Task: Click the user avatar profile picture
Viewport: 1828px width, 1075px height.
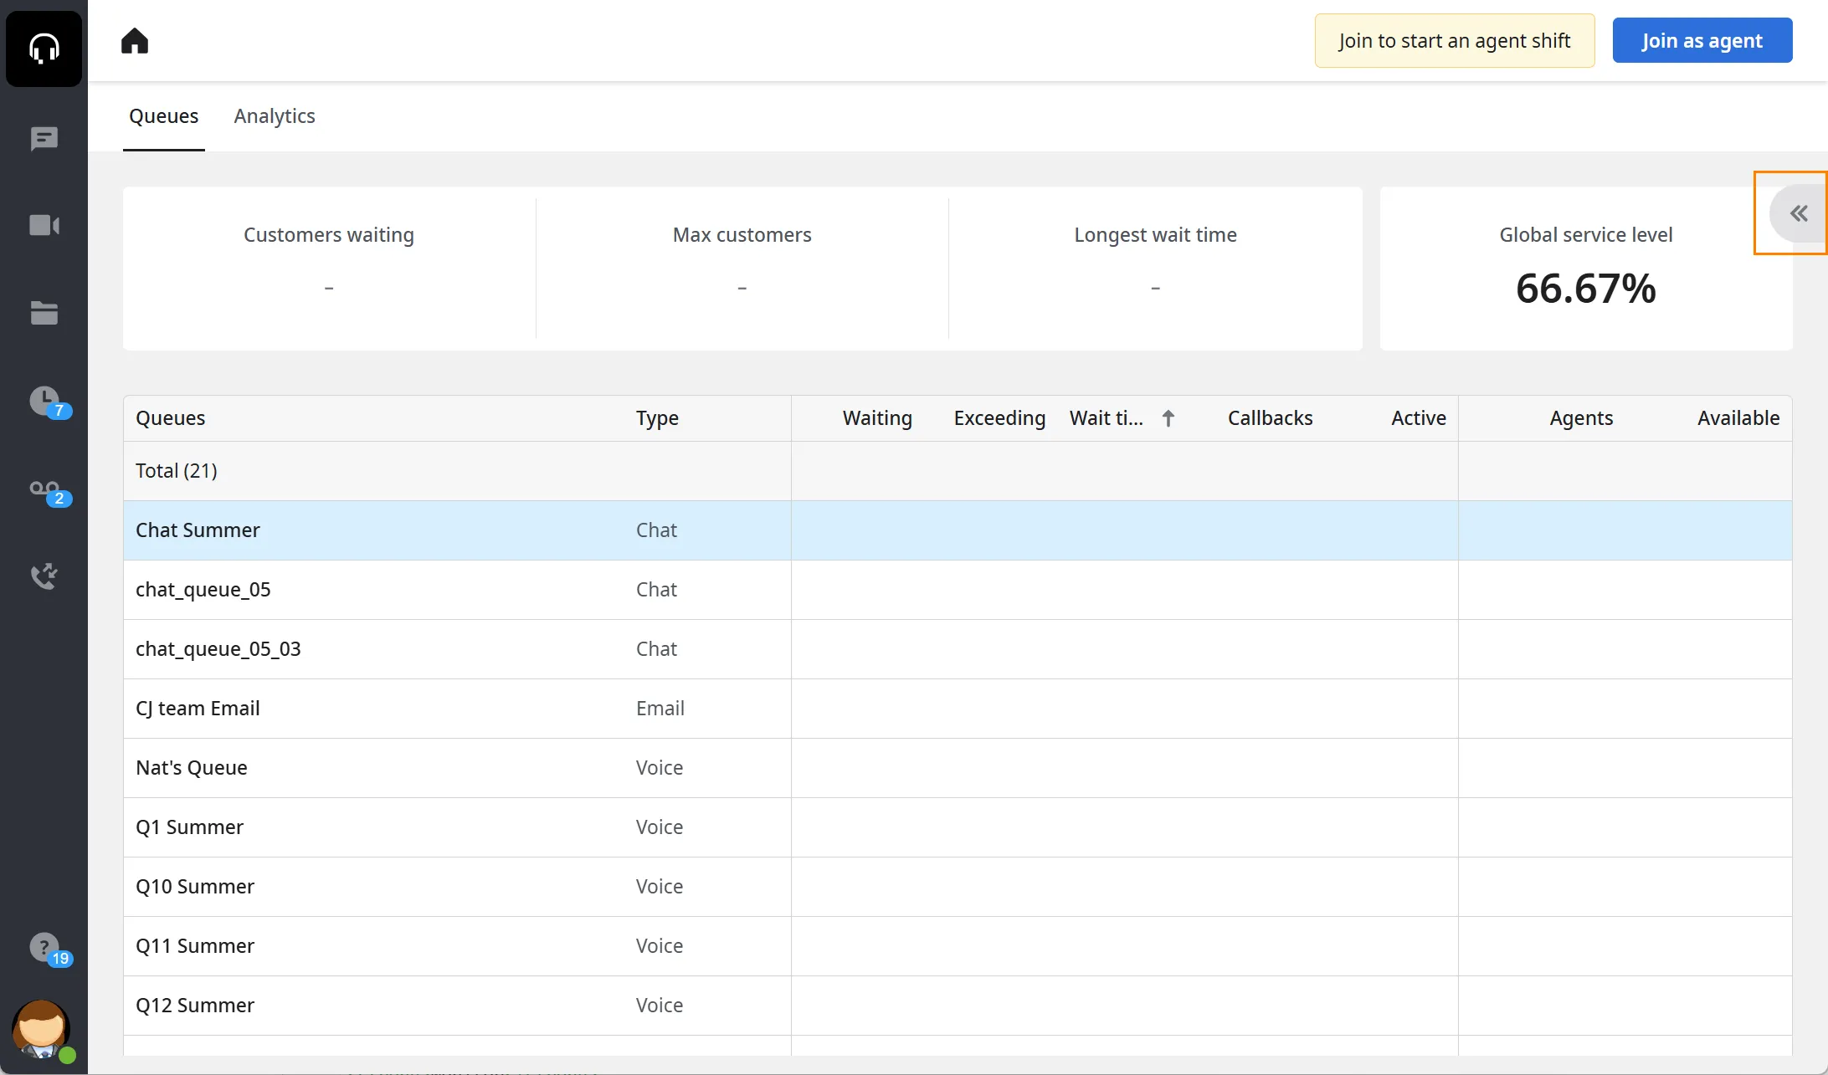Action: 40,1030
